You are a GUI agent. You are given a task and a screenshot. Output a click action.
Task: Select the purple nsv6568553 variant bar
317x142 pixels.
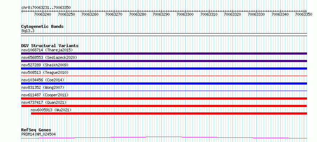coord(164,61)
